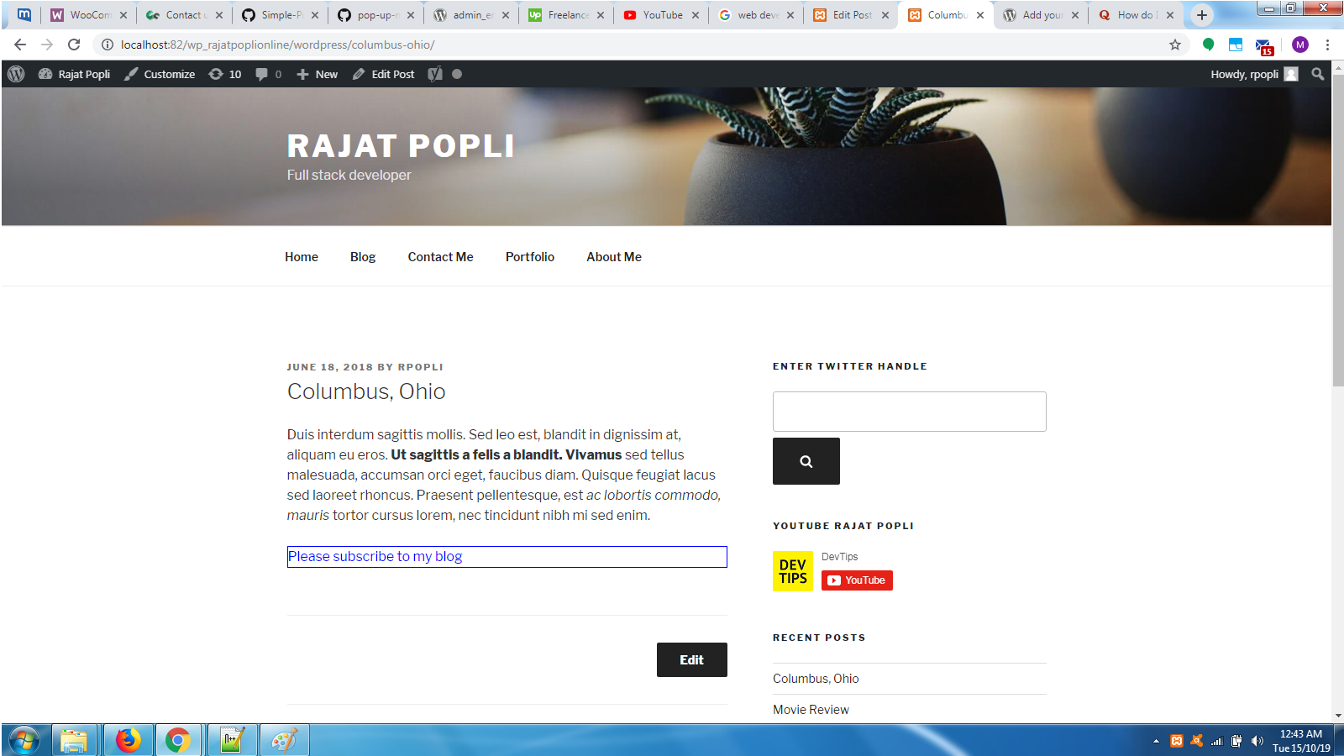Click the WordPress logo in admin bar
1344x756 pixels.
click(16, 74)
